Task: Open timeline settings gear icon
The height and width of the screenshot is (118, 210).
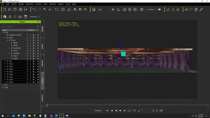Action: pos(157,111)
